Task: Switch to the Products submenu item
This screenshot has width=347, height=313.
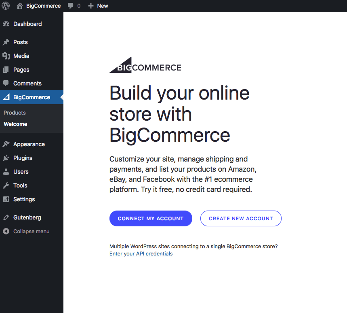Action: (15, 113)
